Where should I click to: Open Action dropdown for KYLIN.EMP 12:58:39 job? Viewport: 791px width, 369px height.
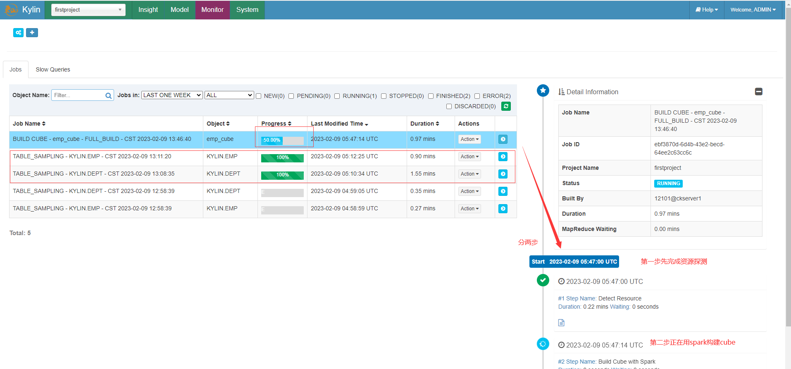pos(469,209)
